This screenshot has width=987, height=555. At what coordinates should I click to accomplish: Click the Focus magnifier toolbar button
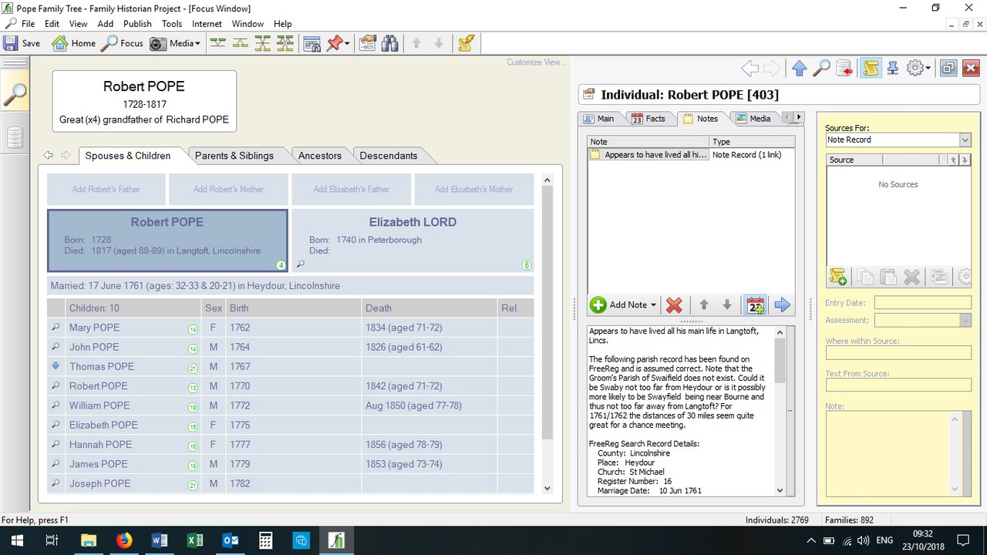pos(122,43)
